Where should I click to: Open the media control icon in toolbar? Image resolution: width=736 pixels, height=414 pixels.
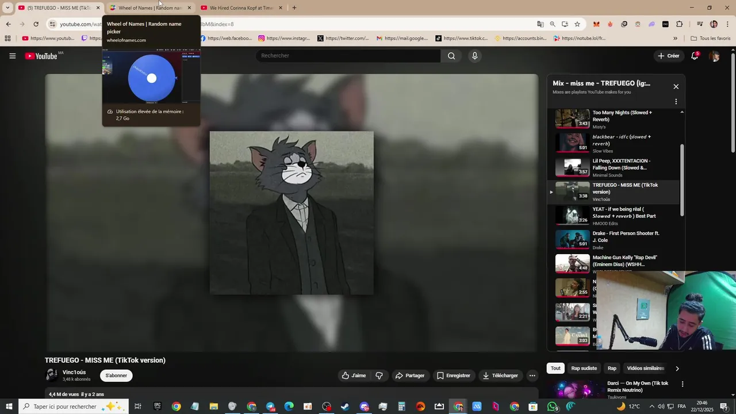700,24
